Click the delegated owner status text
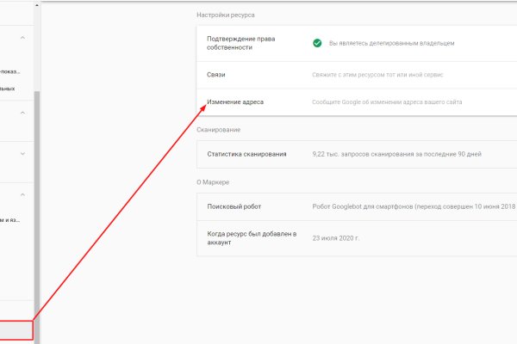The image size is (517, 344). [391, 42]
